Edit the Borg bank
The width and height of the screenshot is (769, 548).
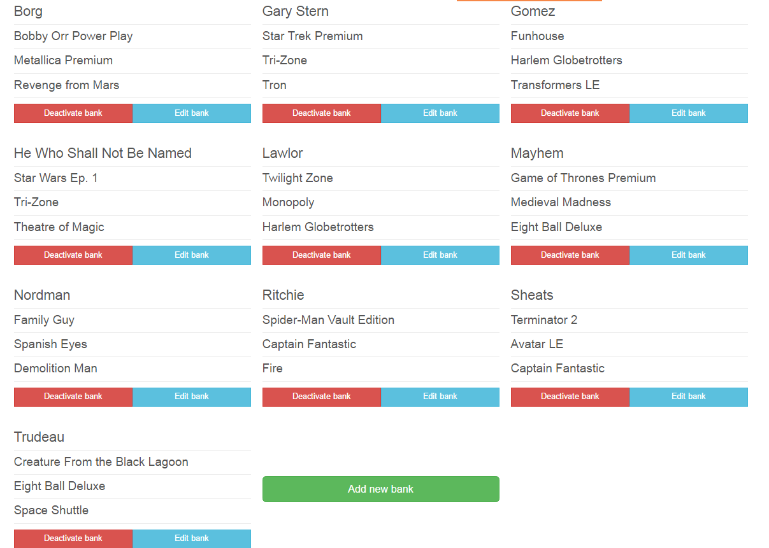[192, 113]
